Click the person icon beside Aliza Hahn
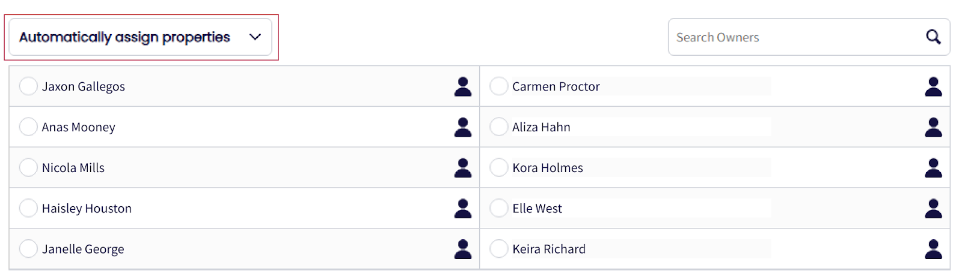 [x=933, y=127]
